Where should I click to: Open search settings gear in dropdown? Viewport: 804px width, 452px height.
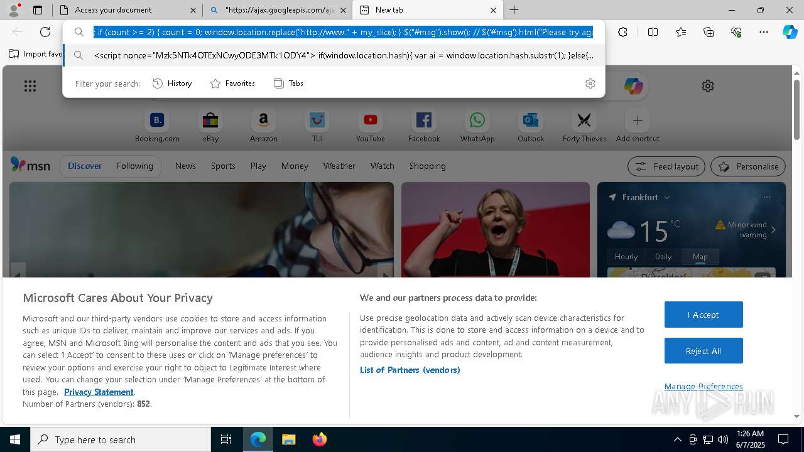pos(590,83)
